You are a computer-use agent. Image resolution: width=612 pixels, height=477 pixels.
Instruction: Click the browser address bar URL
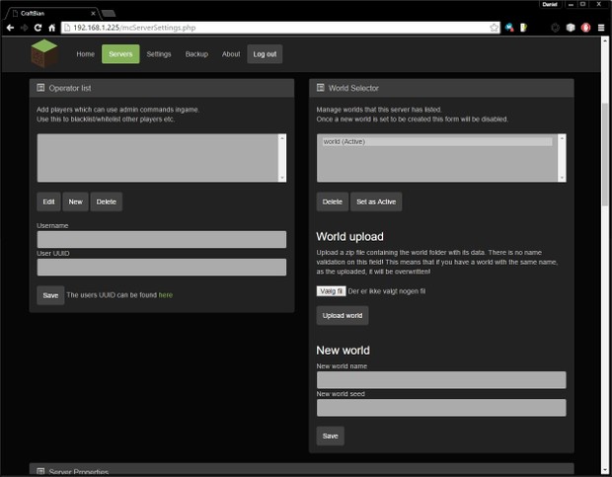pos(134,28)
